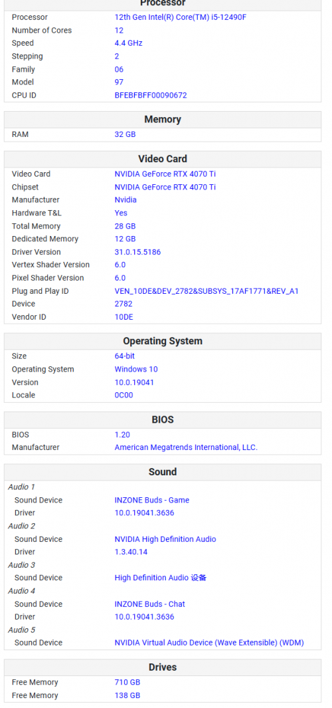Click American Megatrends International, LLC. value
This screenshot has width=332, height=708.
(x=186, y=447)
